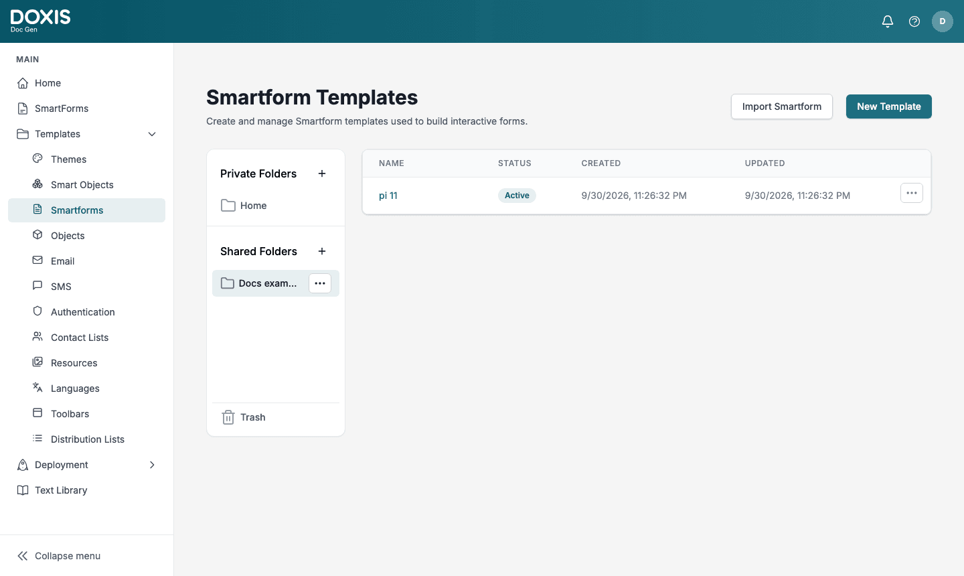Open Languages in sidebar
This screenshot has height=576, width=964.
[x=87, y=388]
